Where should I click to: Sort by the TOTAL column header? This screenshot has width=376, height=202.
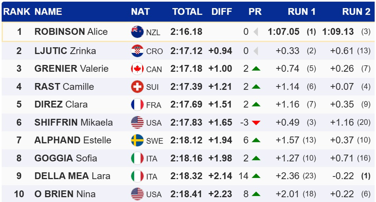pos(187,12)
